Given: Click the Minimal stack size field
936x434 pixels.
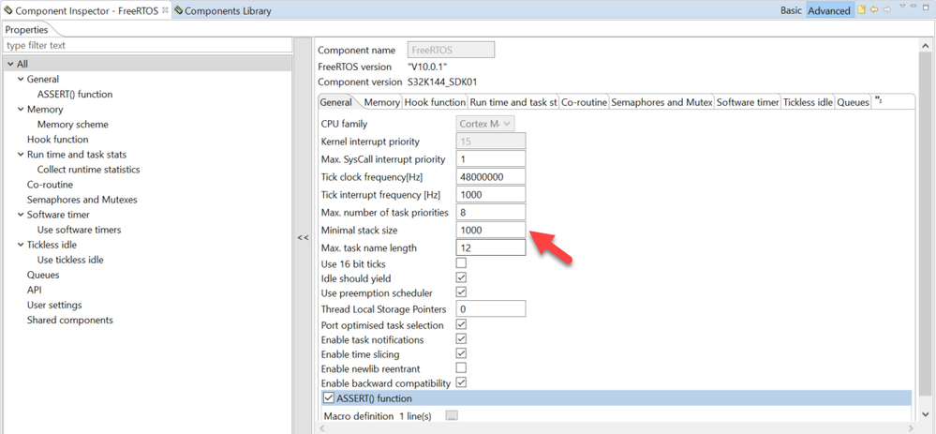Looking at the screenshot, I should [491, 230].
